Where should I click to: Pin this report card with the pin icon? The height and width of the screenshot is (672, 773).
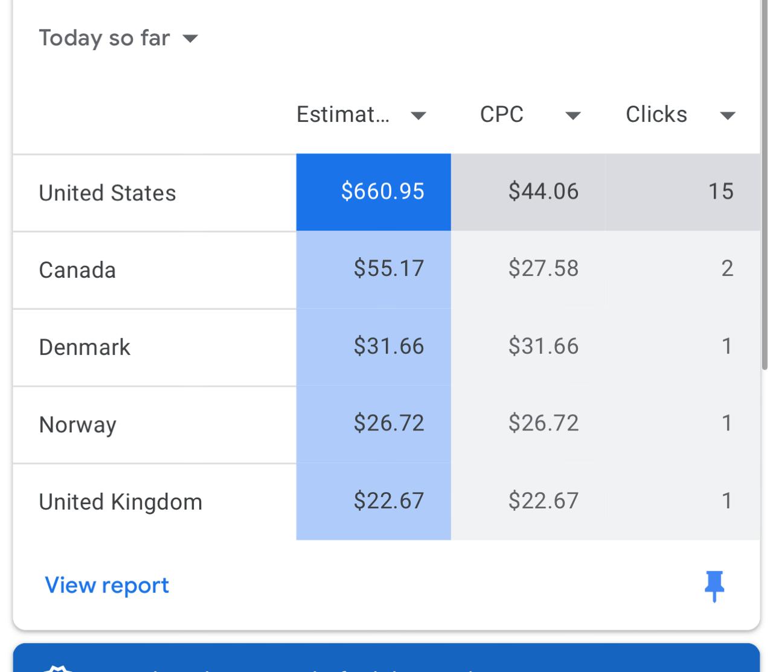tap(714, 586)
